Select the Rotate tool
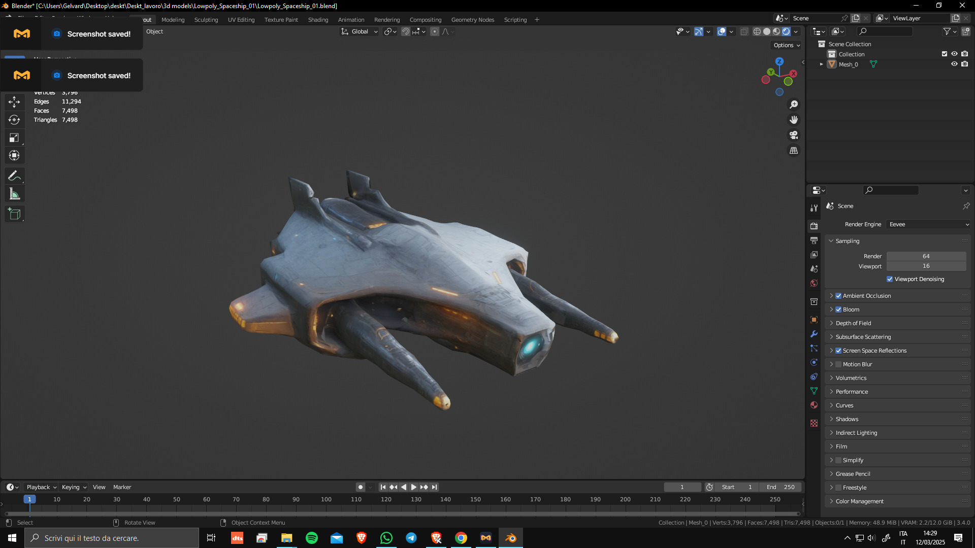This screenshot has width=975, height=548. [14, 120]
